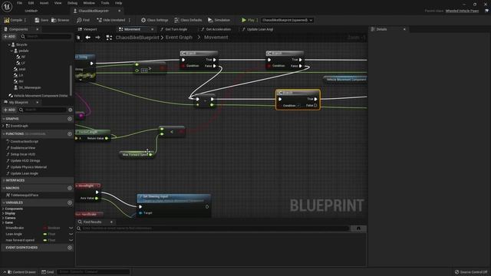This screenshot has width=491, height=276.
Task: Open Play options dots menu
Action: point(257,20)
